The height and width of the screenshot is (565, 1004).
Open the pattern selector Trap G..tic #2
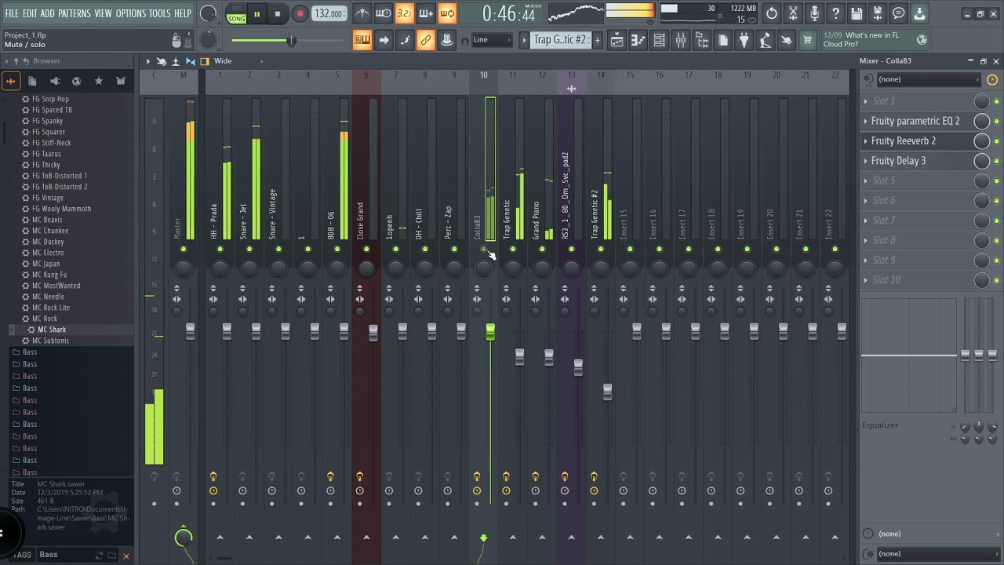point(560,40)
